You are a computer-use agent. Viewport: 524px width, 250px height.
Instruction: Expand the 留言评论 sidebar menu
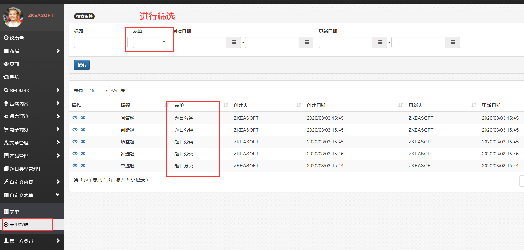[32, 116]
